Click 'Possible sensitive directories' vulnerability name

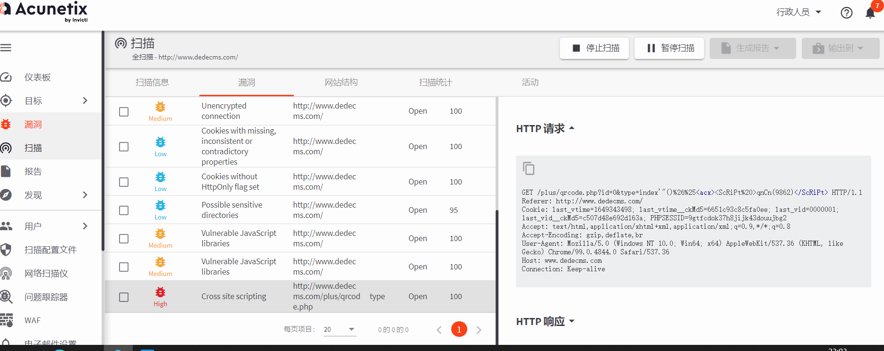coord(232,210)
